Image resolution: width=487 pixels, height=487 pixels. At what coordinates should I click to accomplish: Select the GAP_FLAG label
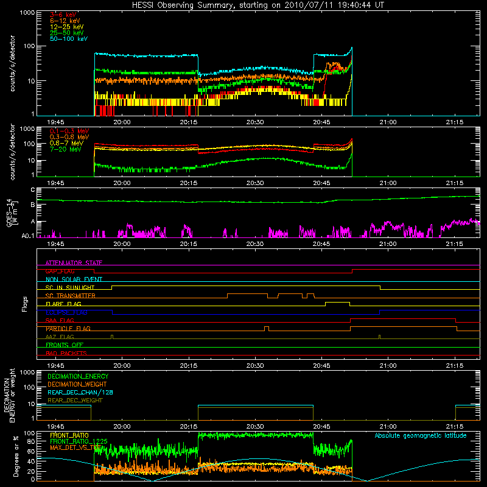point(60,271)
